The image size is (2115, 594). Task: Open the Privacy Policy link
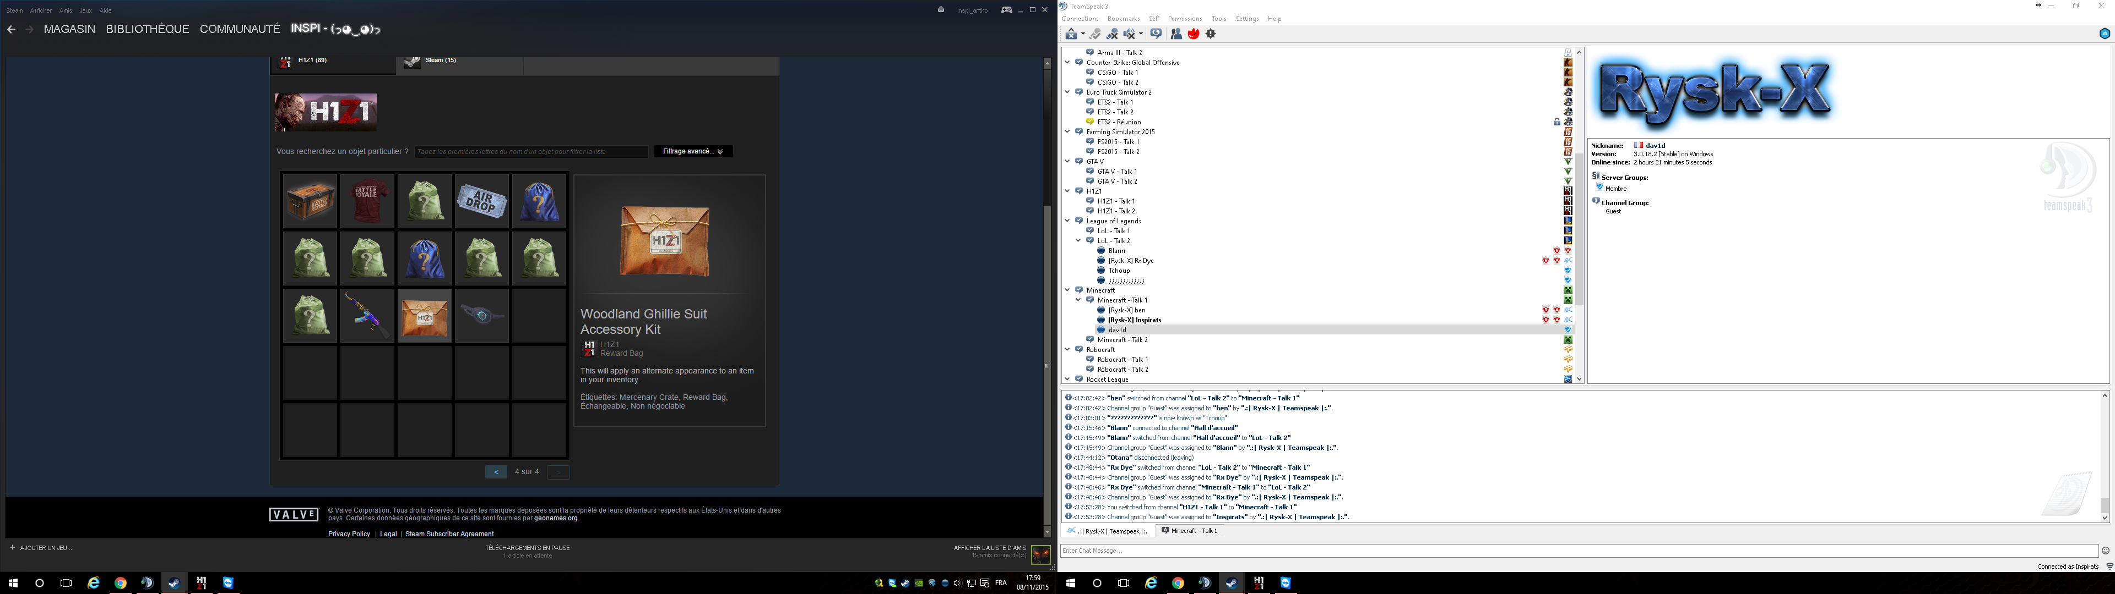pyautogui.click(x=349, y=534)
